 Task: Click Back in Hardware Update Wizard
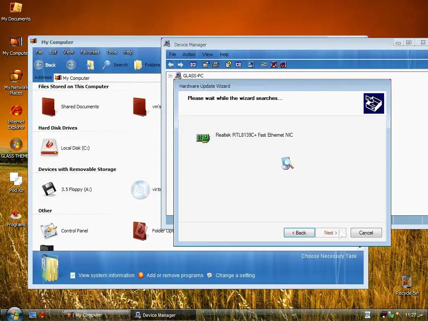click(x=299, y=232)
